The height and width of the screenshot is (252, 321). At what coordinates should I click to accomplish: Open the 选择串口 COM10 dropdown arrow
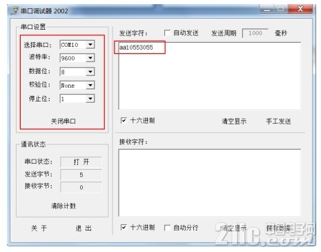click(90, 44)
